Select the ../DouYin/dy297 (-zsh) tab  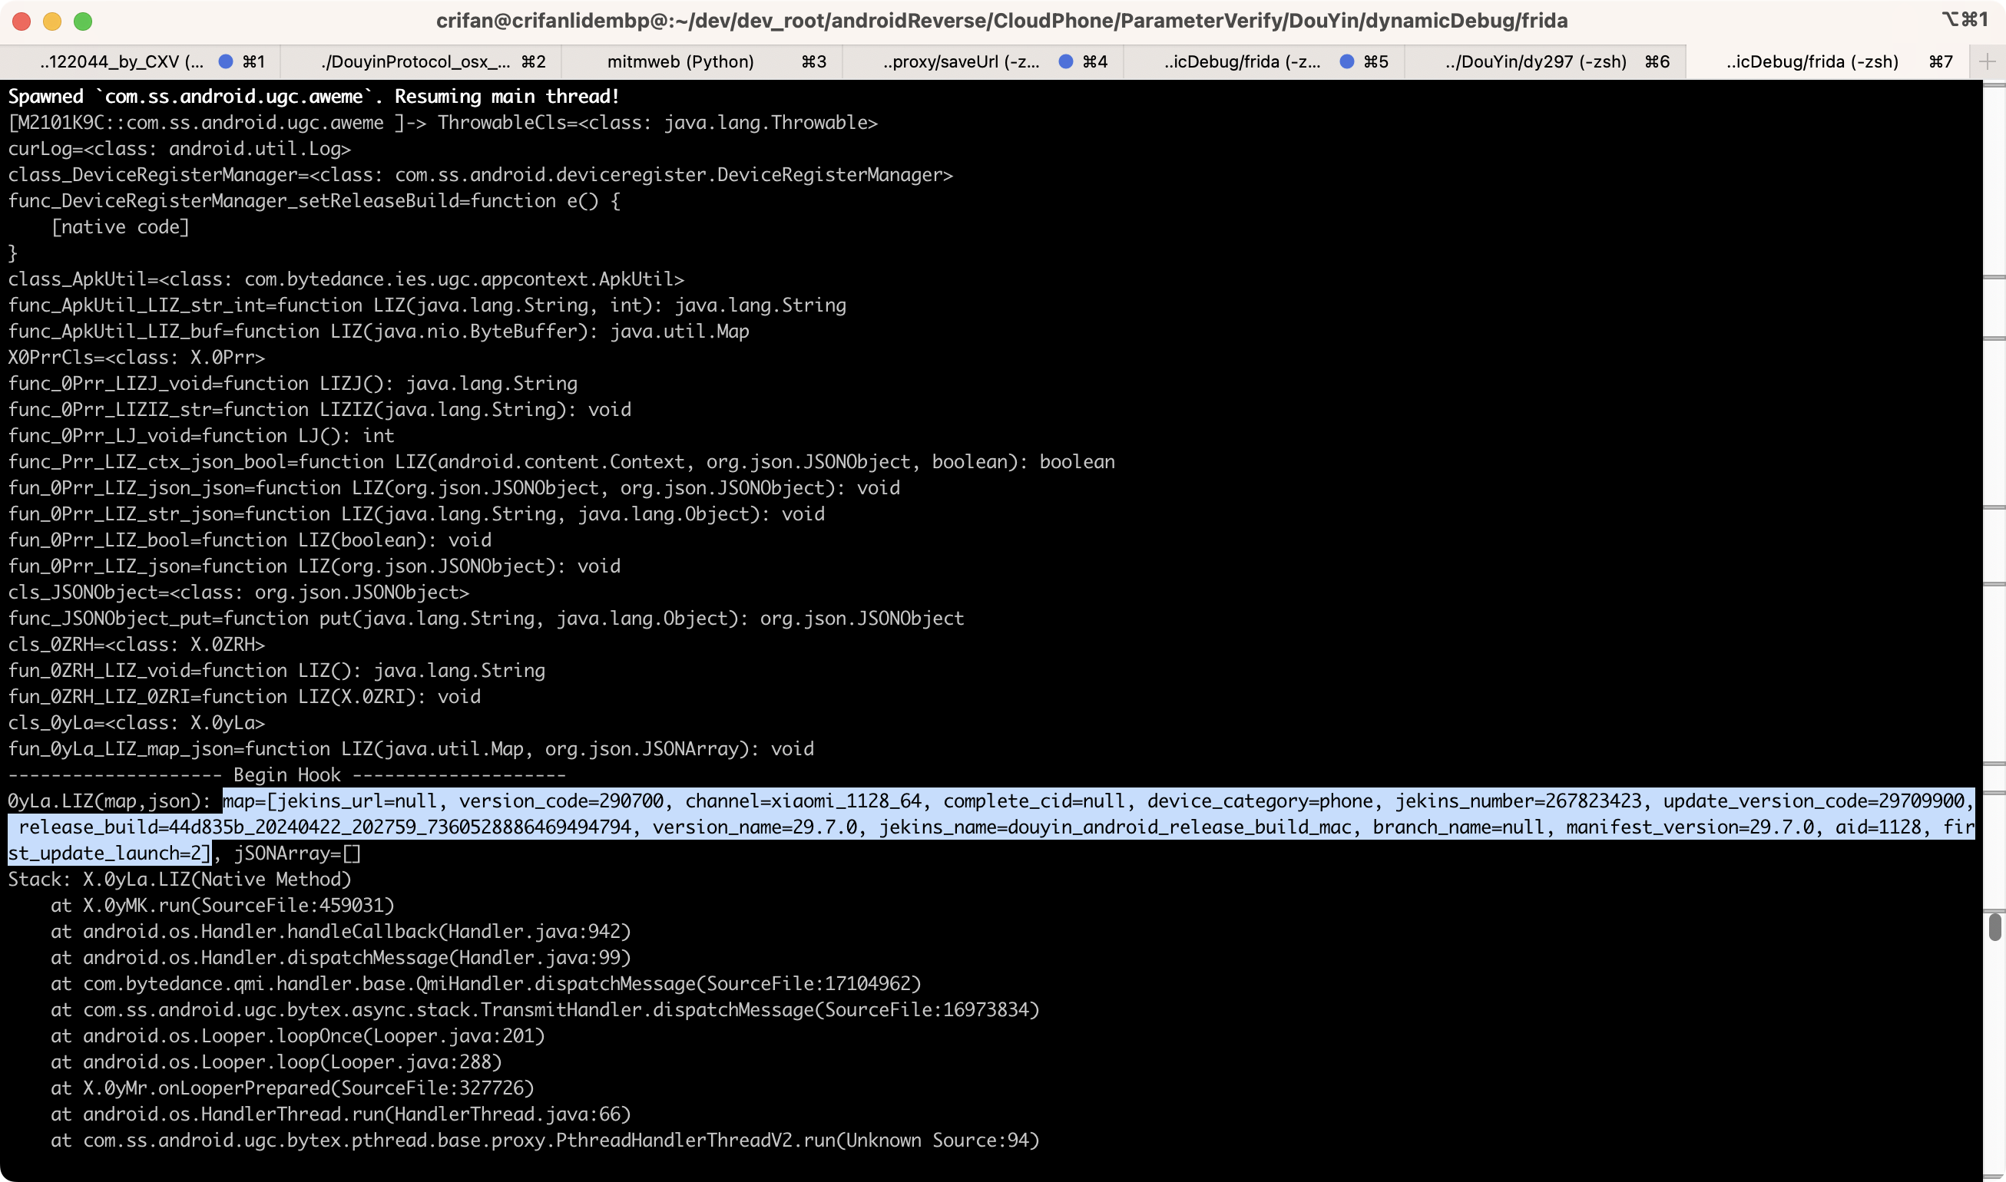coord(1544,62)
